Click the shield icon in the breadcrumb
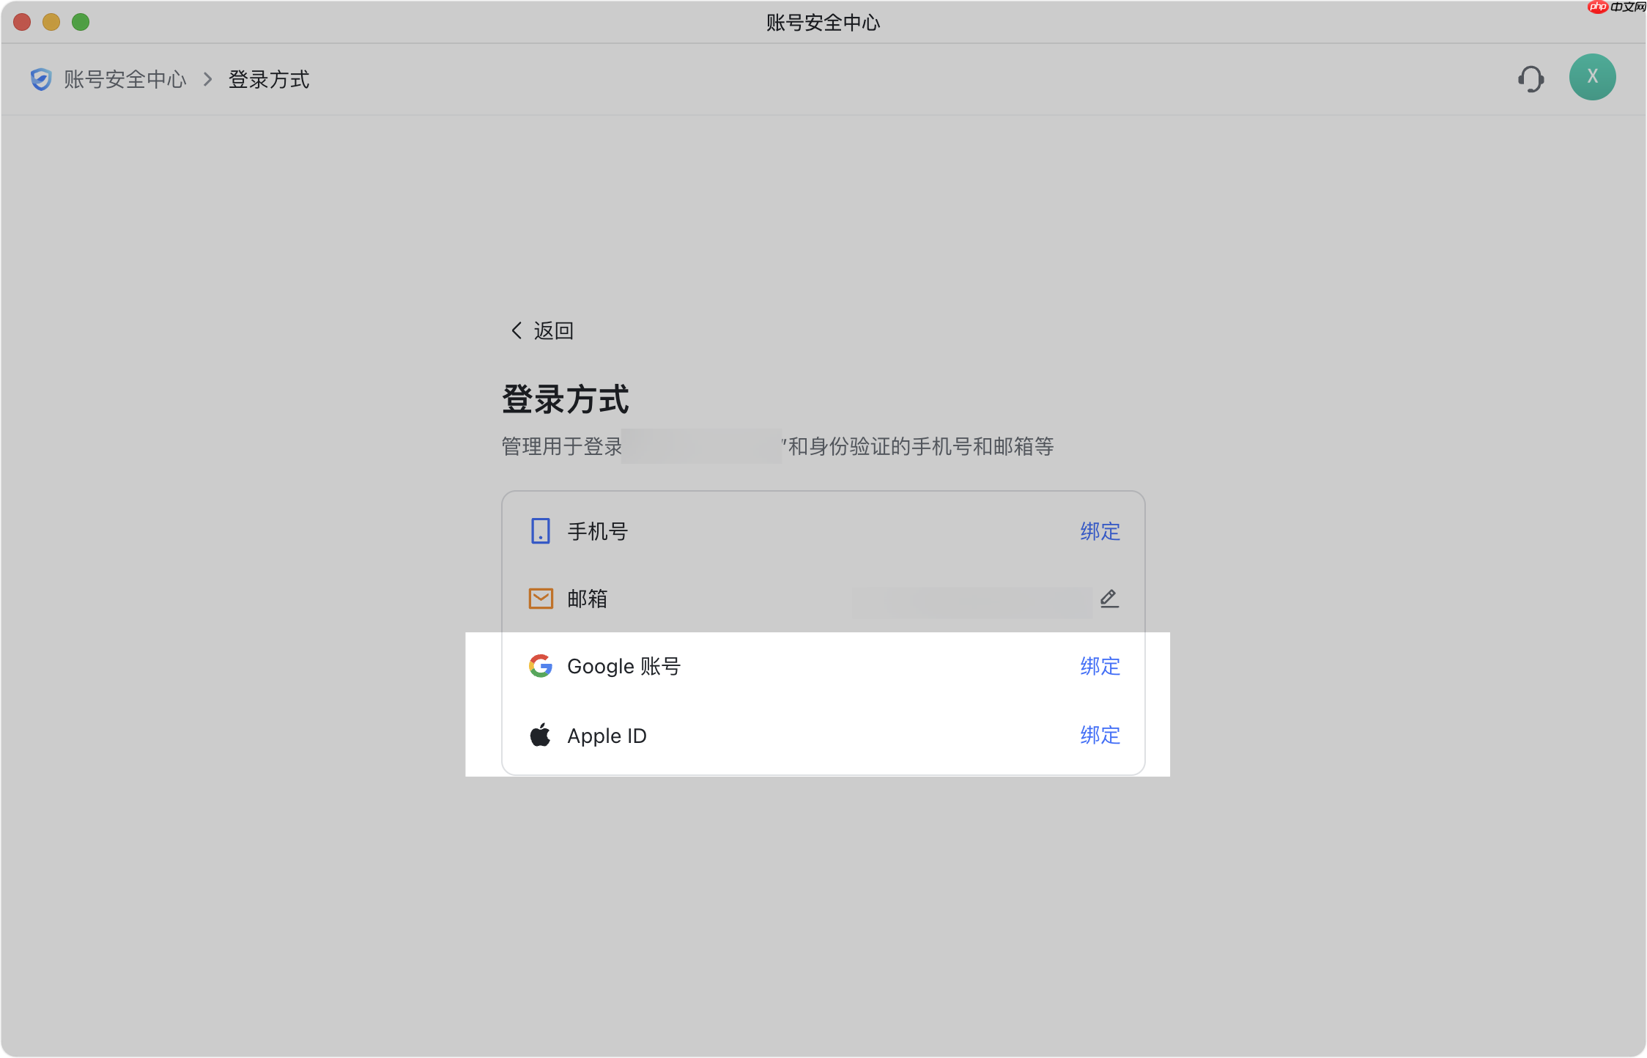 click(41, 79)
